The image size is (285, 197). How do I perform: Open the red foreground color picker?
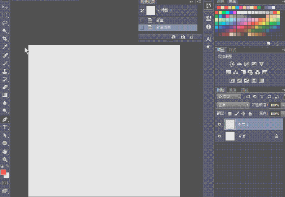[3, 172]
